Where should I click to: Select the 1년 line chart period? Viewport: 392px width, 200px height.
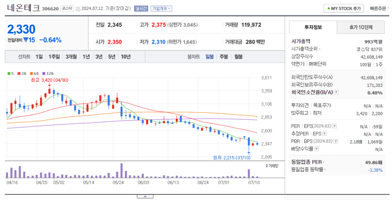pos(86,57)
